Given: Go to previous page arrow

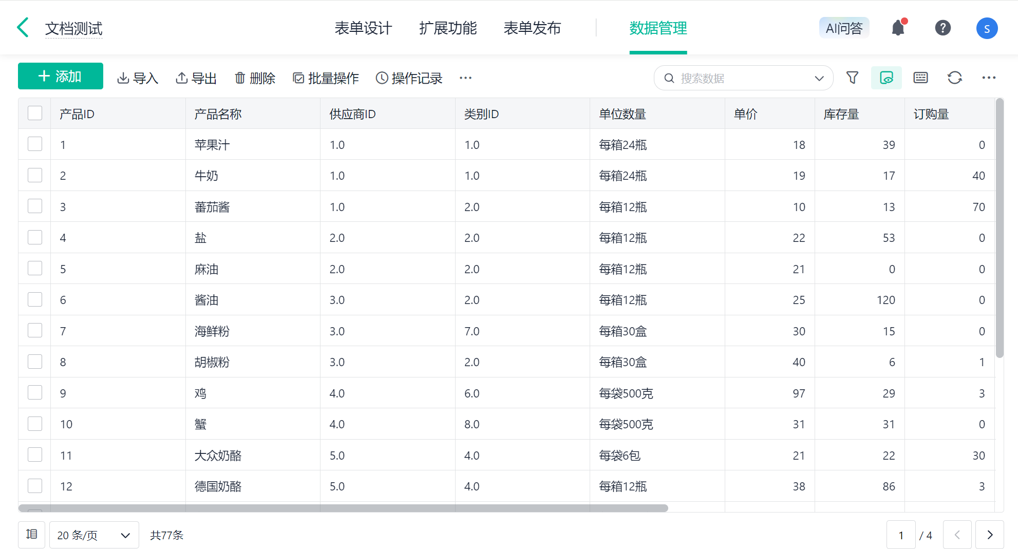Looking at the screenshot, I should [957, 535].
